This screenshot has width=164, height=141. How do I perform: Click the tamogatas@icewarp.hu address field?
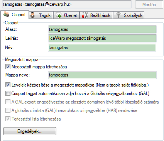[x=67, y=4]
